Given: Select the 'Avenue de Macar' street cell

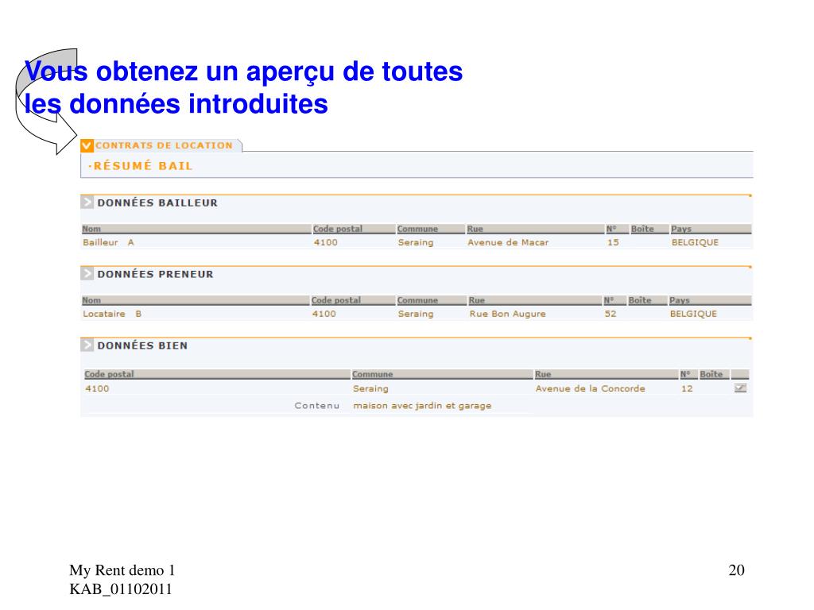Looking at the screenshot, I should click(508, 242).
